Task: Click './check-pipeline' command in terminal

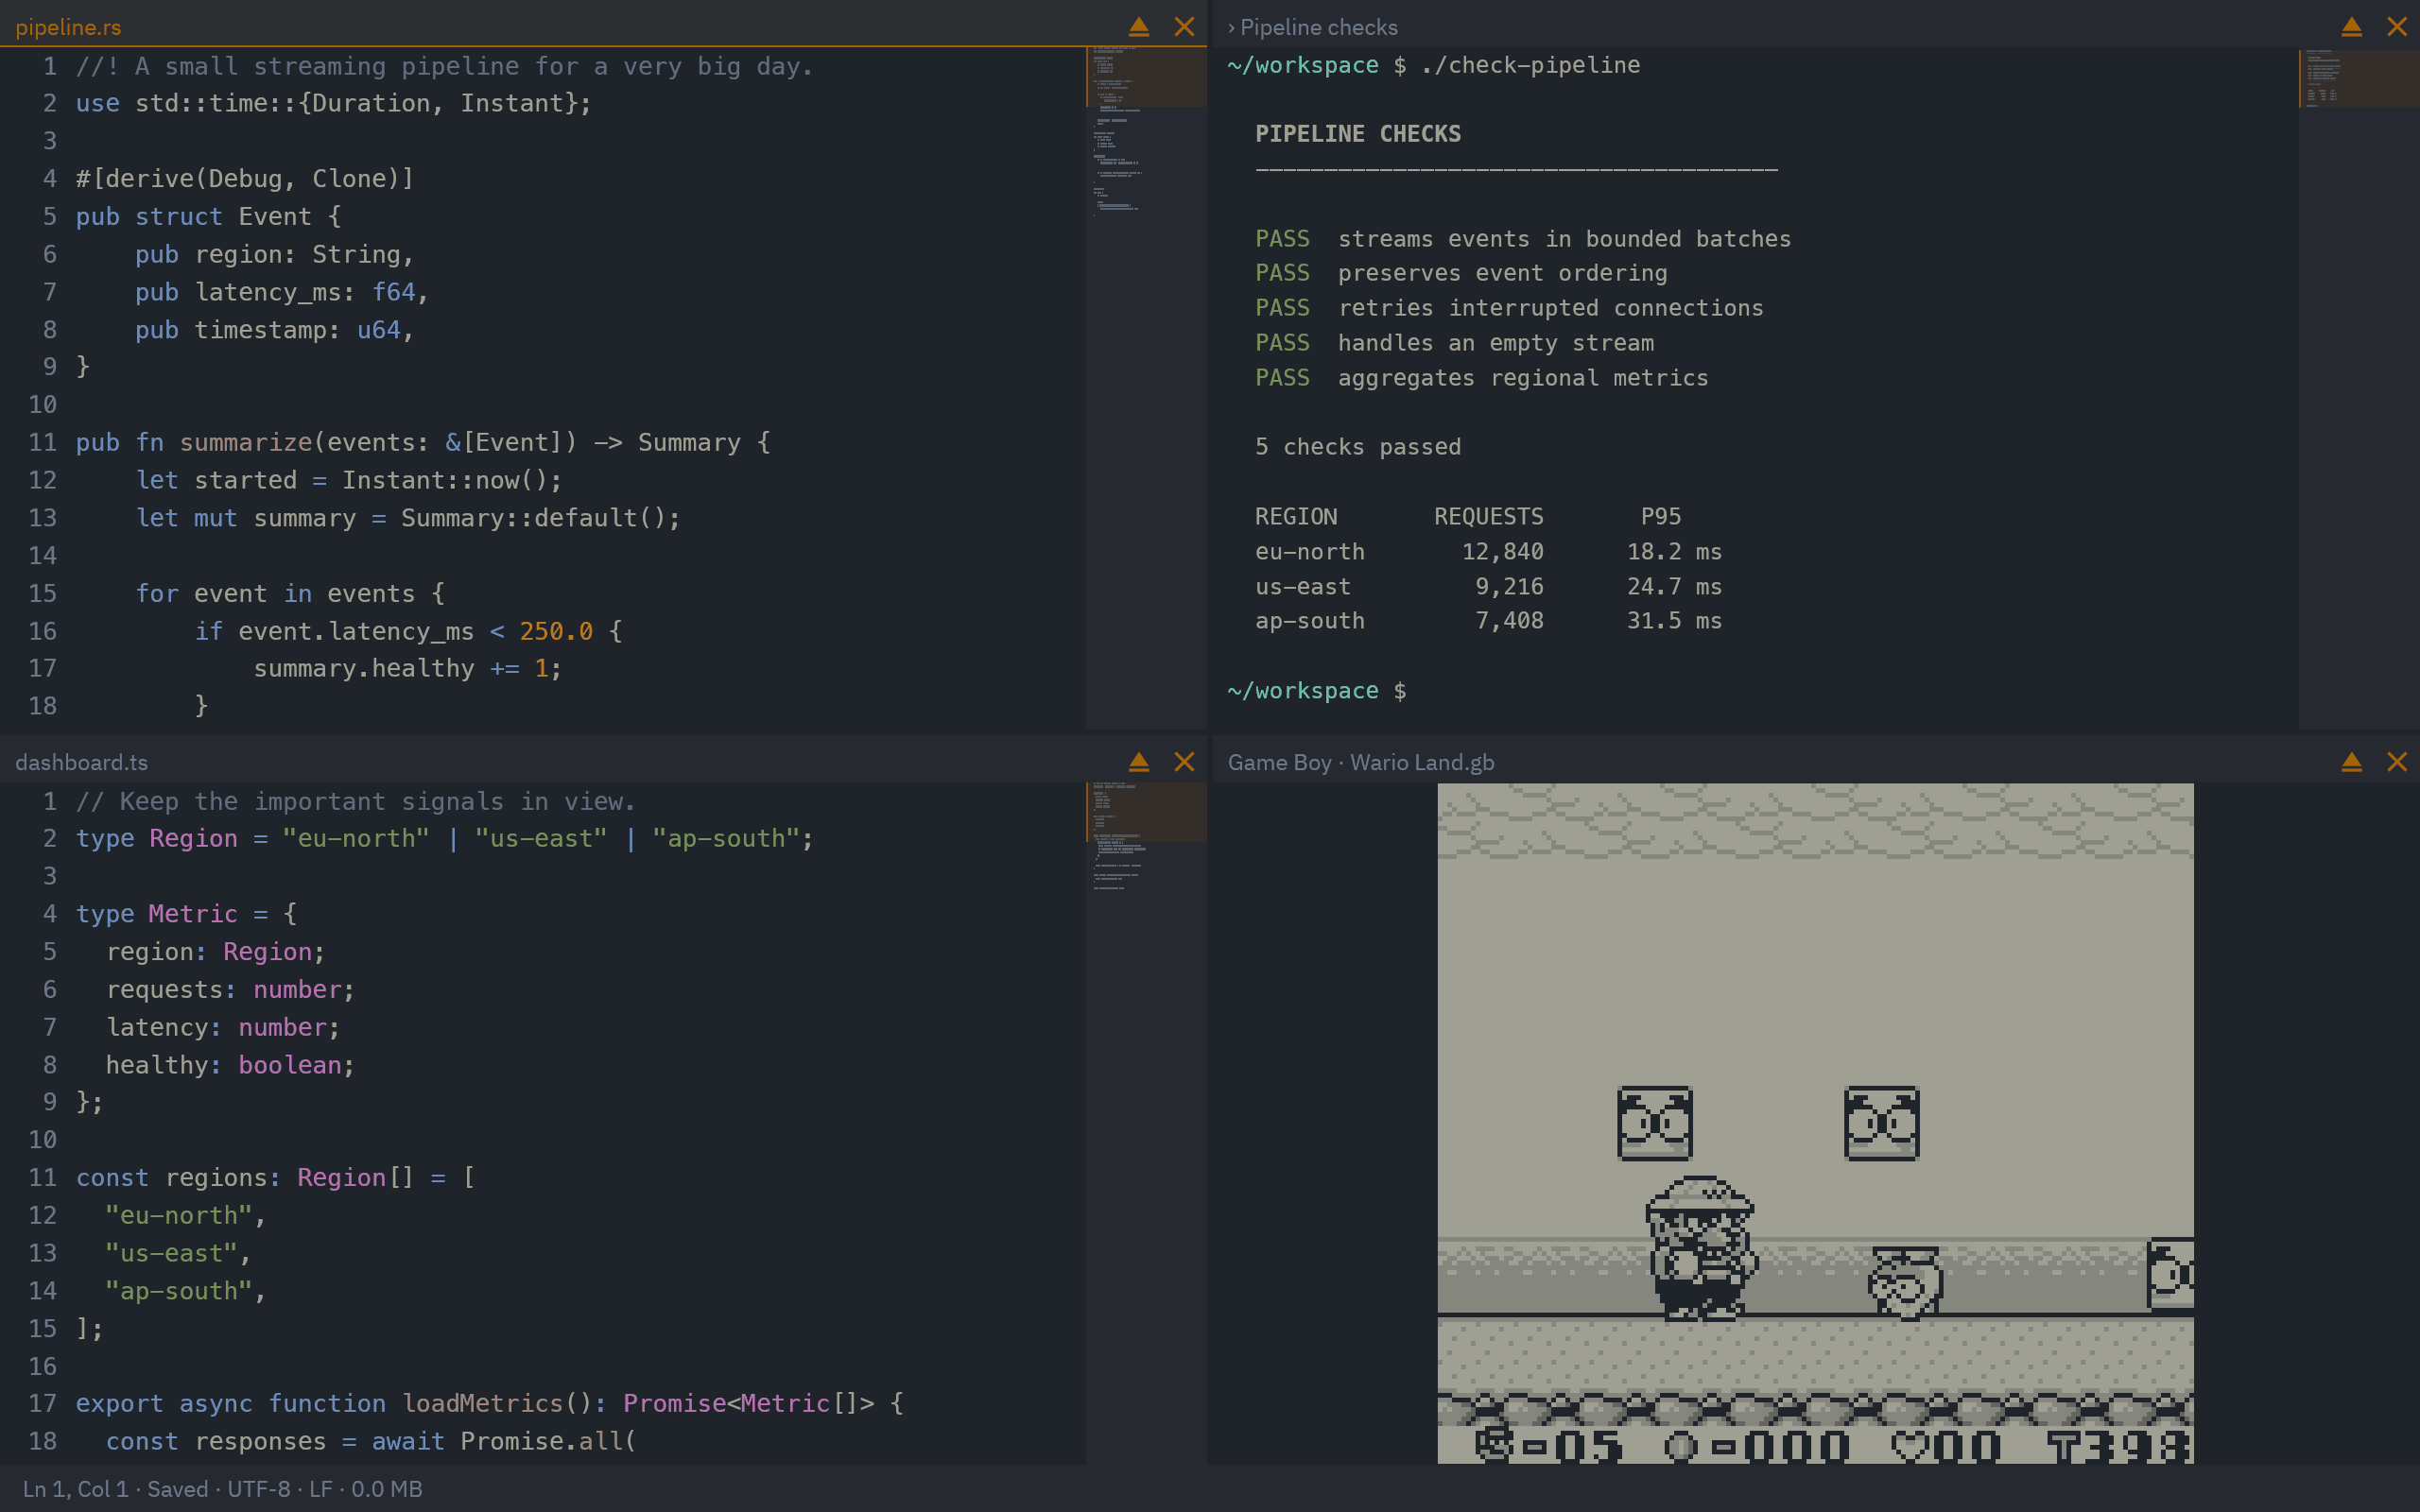Action: click(1530, 65)
